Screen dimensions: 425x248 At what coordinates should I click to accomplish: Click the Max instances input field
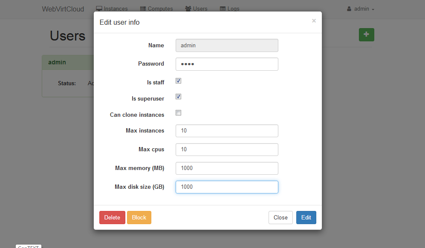coord(227,131)
